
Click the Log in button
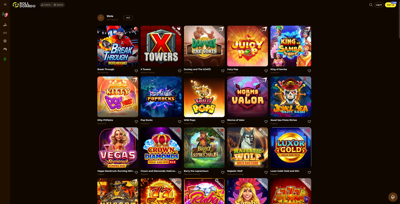(x=379, y=5)
